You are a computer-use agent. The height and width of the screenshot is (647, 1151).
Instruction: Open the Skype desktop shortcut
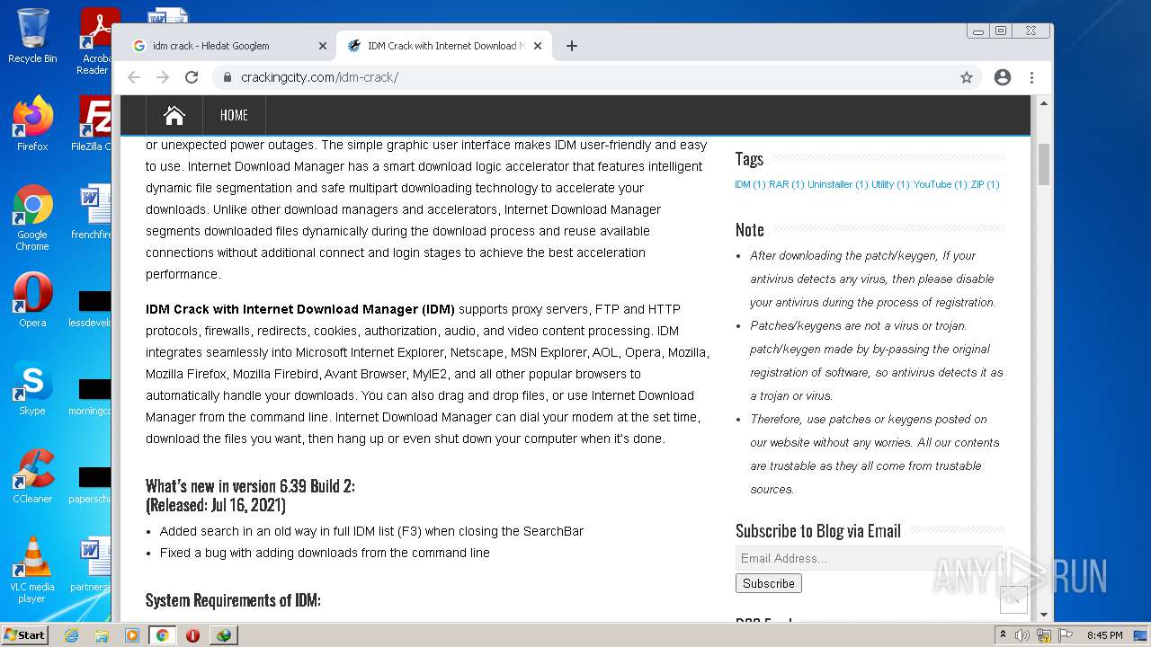[x=32, y=388]
